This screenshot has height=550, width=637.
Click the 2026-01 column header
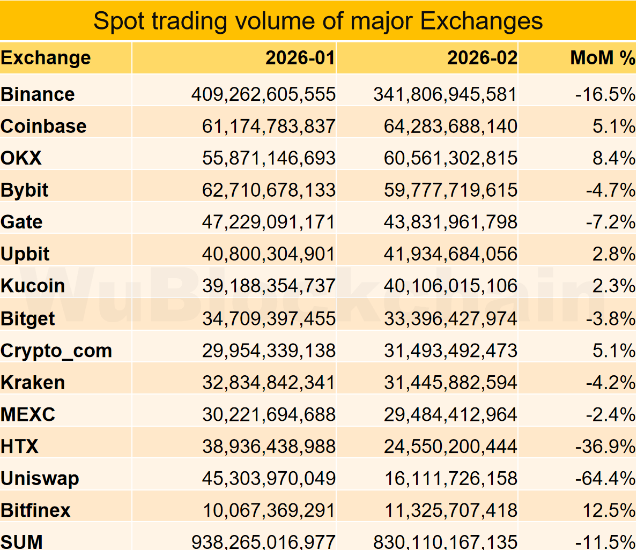tap(300, 58)
